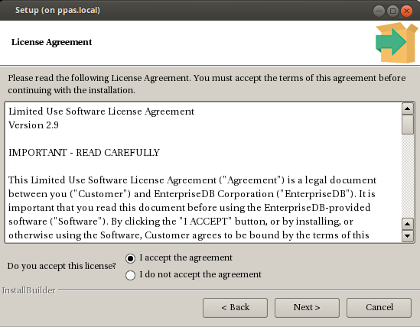
Task: Click the empty scrollbar track below thumb
Action: tap(408, 176)
